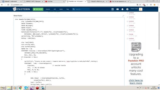This screenshot has width=160, height=90.
Task: Click the Pastebin logo in the header
Action: click(21, 9)
